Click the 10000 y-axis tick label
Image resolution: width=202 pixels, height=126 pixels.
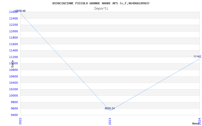point(13,96)
